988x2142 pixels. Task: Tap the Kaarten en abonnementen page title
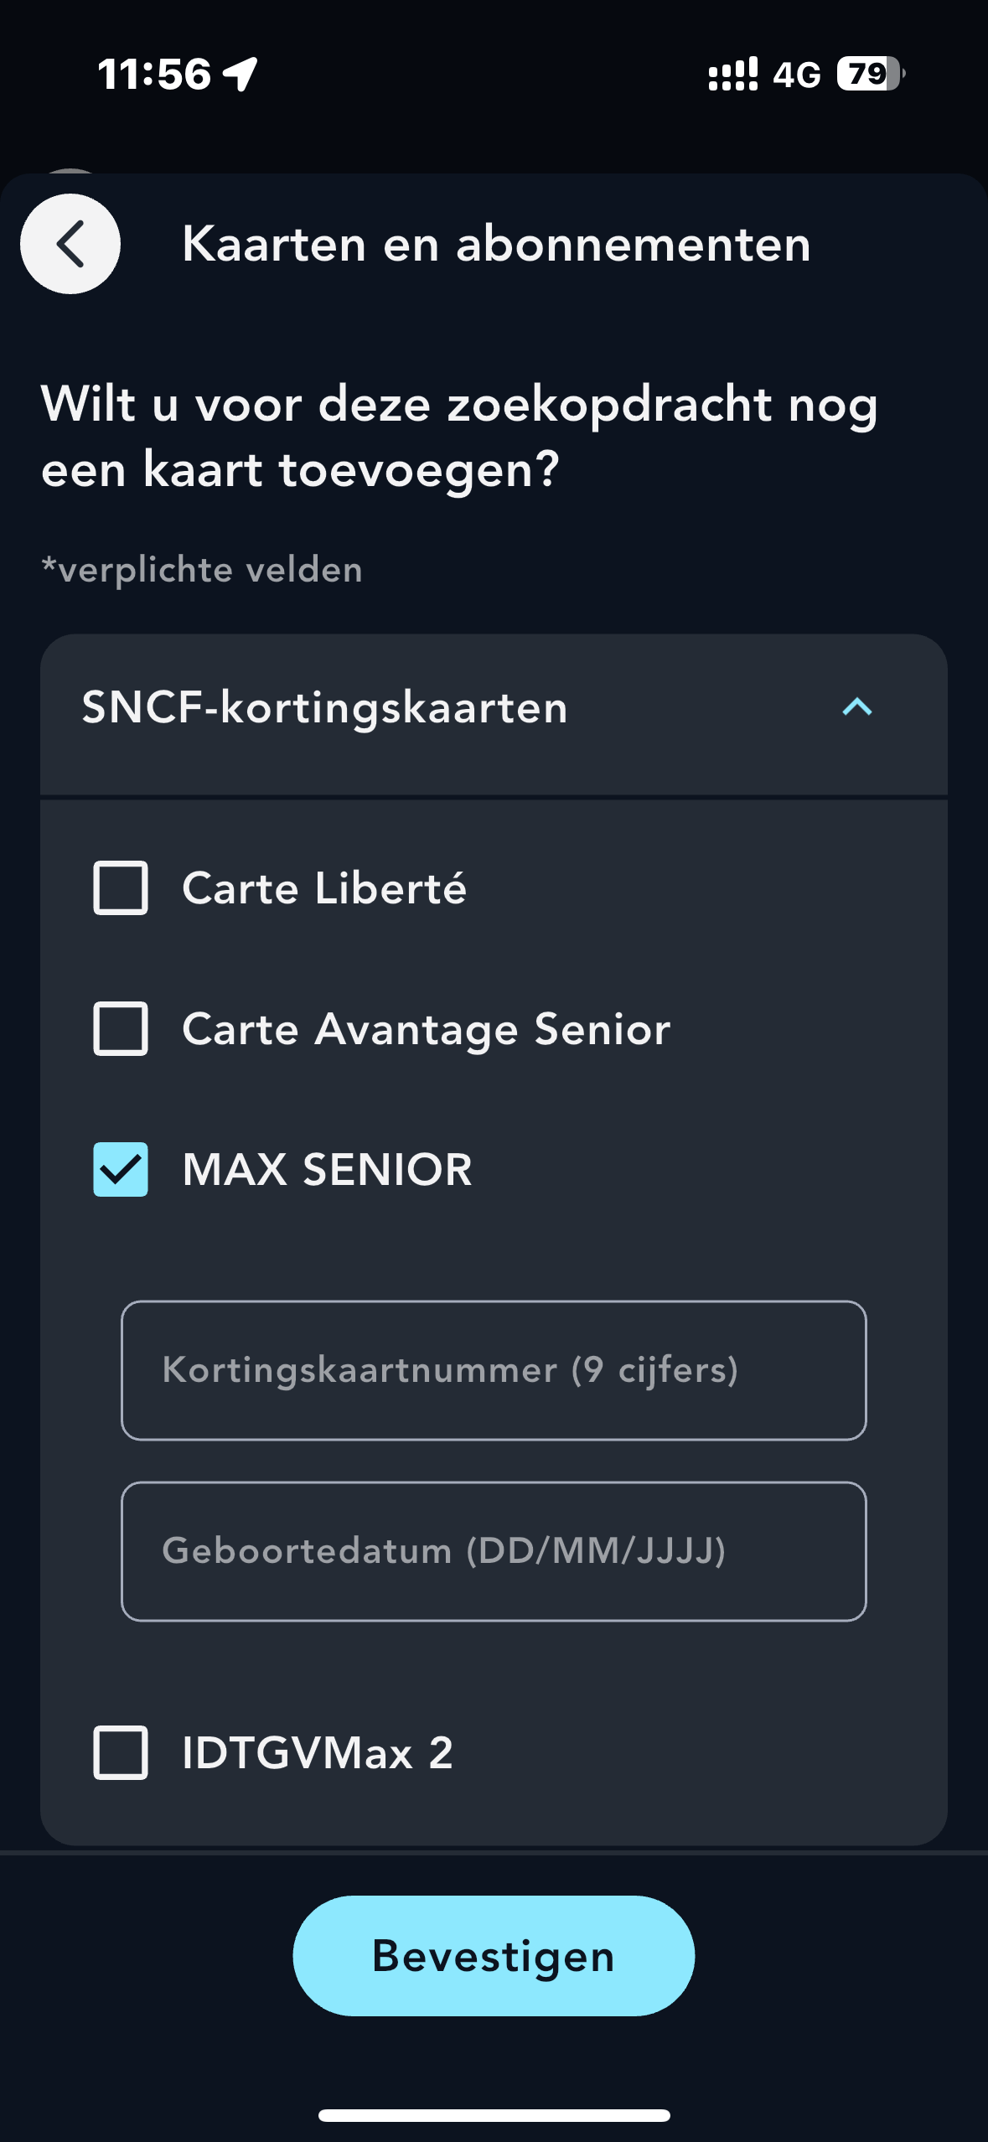496,244
